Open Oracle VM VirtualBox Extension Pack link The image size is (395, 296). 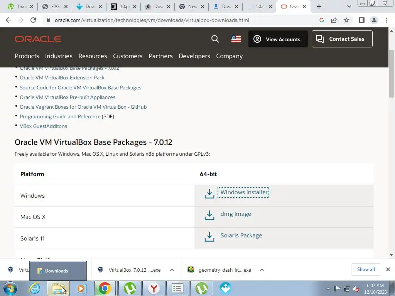[62, 78]
